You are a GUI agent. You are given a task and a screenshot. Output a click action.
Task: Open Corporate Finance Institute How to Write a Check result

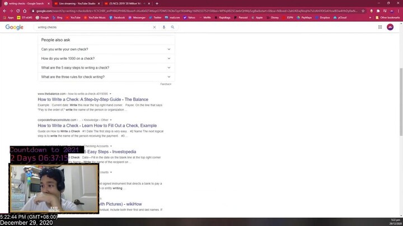97,126
